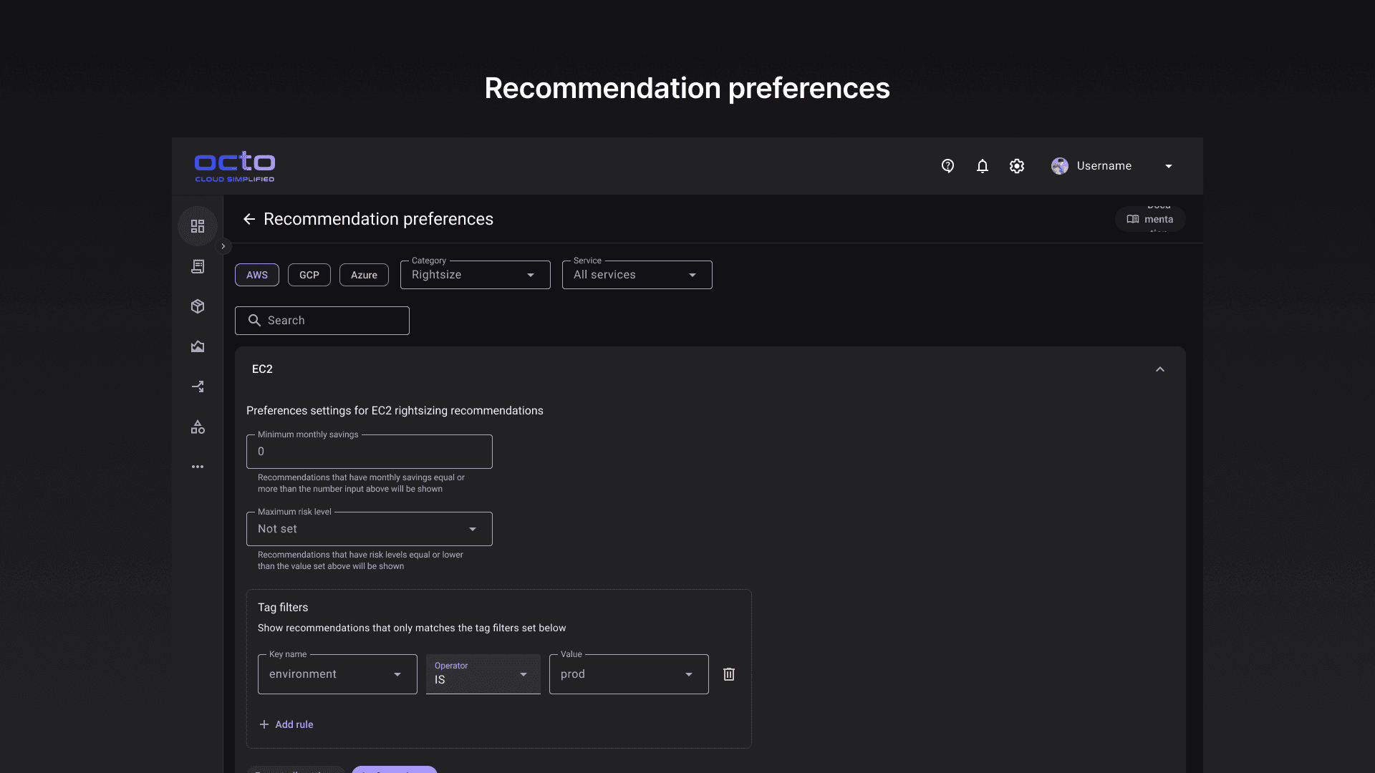
Task: Open the help question mark icon
Action: coord(947,166)
